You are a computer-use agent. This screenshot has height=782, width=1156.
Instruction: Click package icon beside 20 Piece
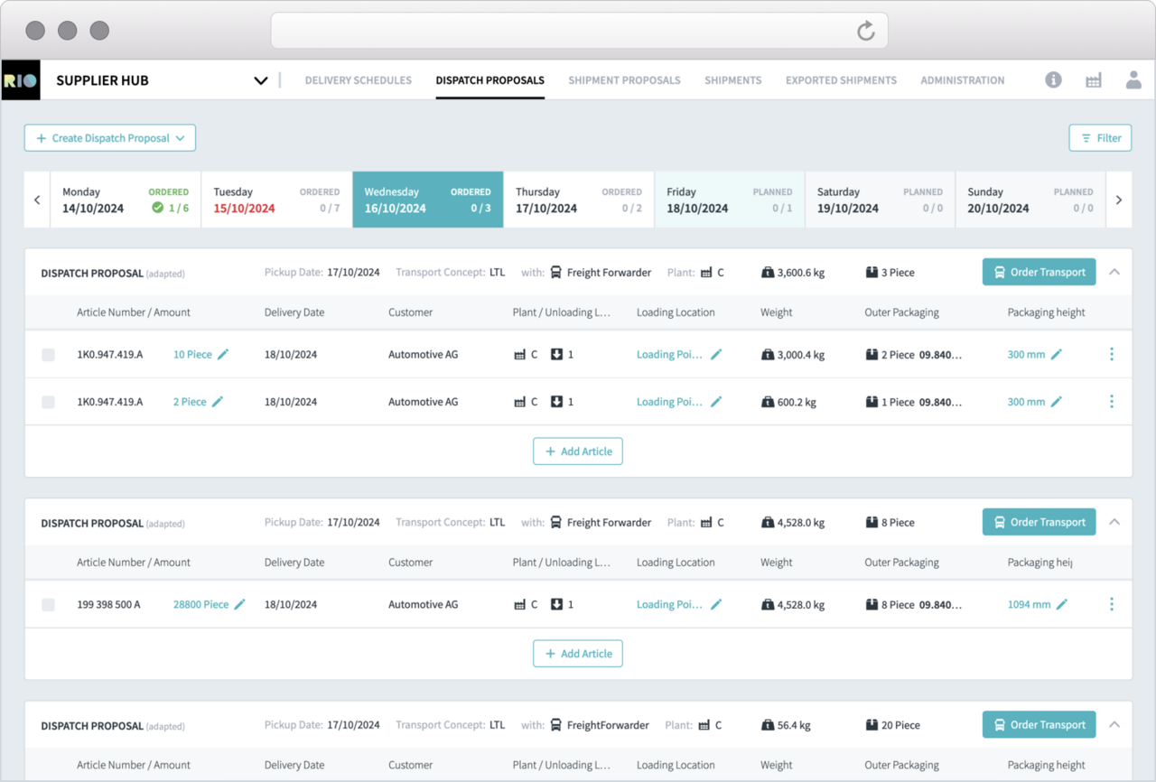tap(872, 724)
